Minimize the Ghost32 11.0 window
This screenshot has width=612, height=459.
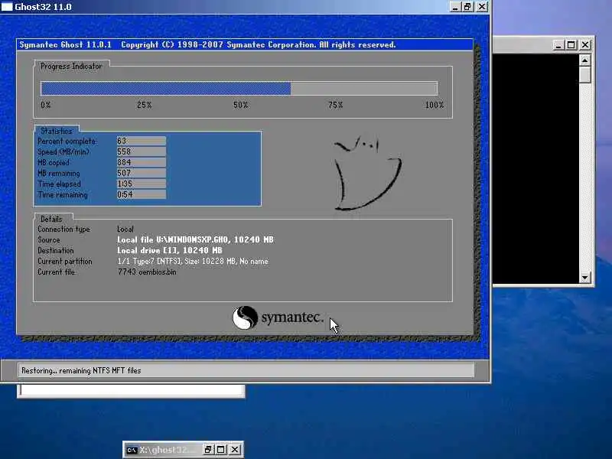tap(454, 7)
